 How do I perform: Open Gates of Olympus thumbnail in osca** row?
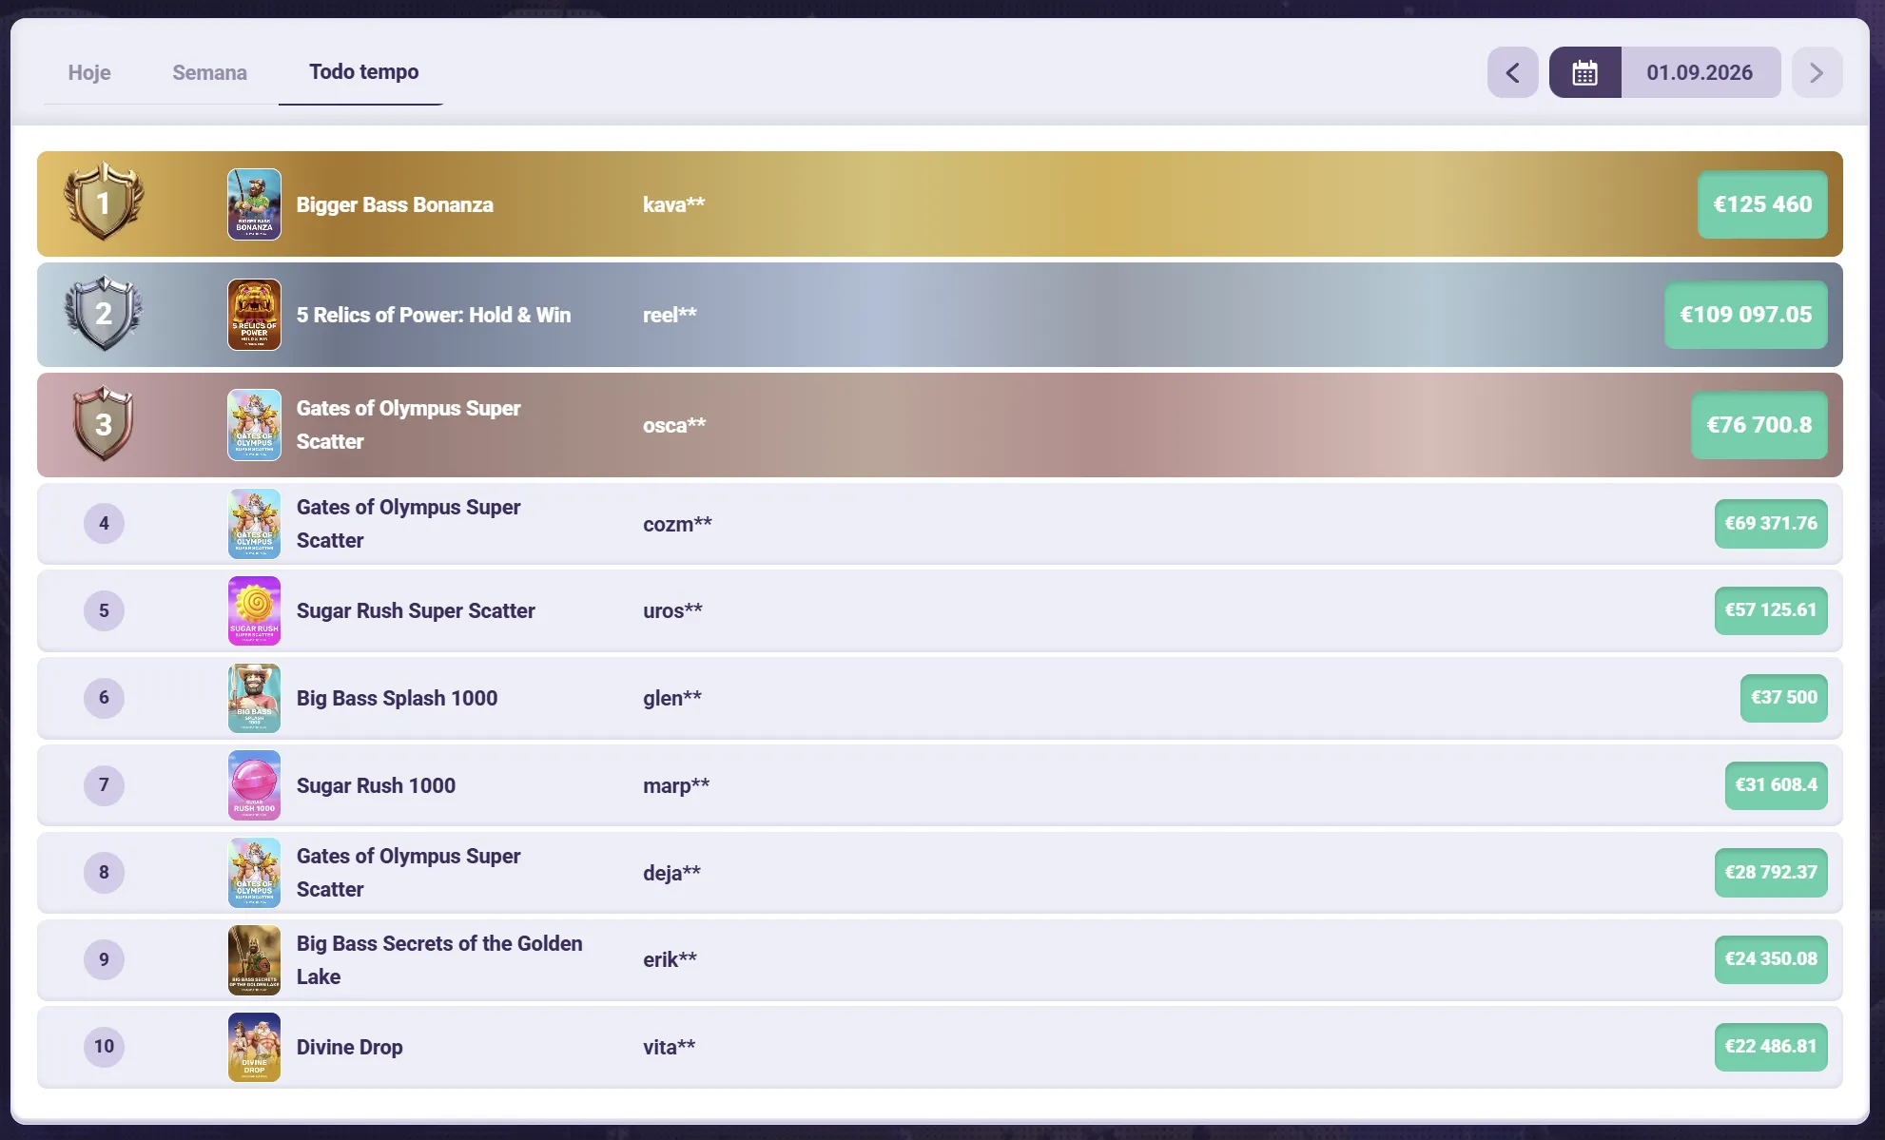pos(254,425)
